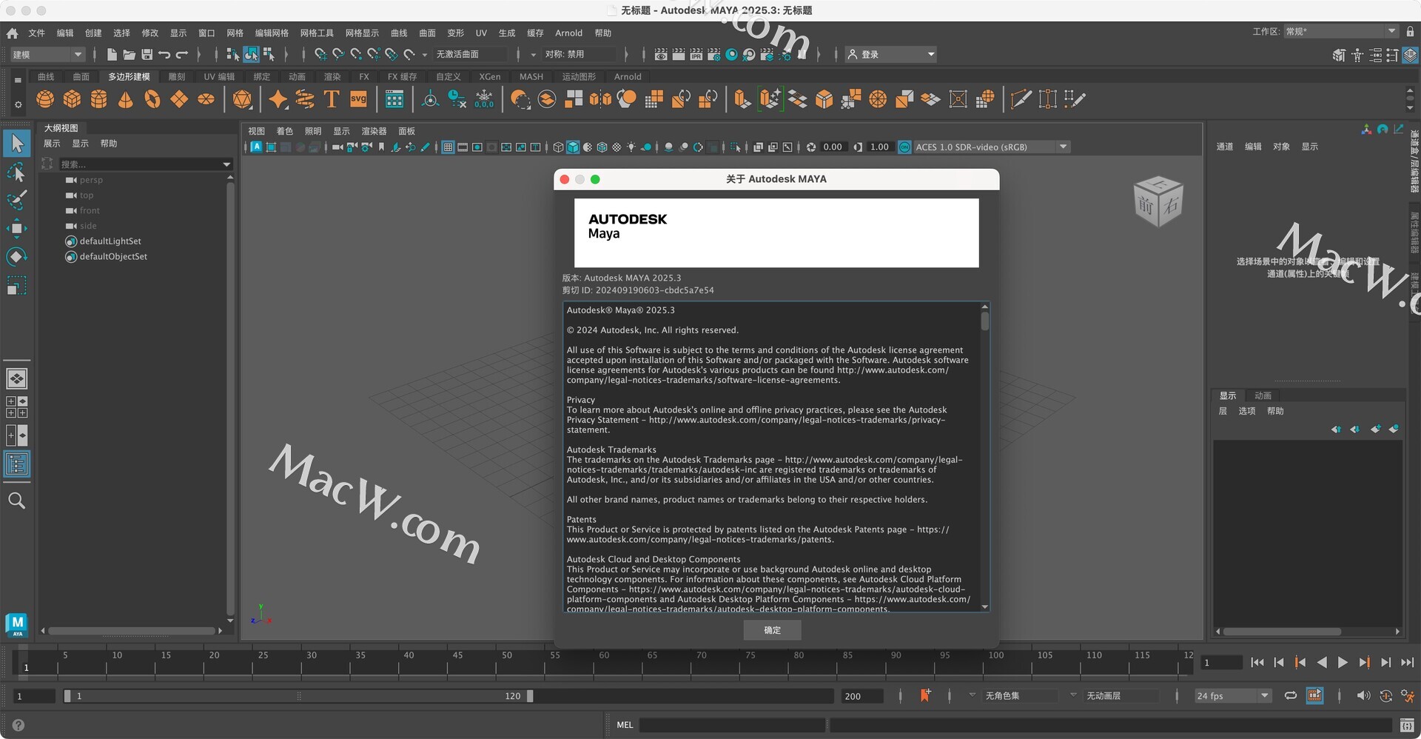Click the save scene icon
The height and width of the screenshot is (739, 1421).
coord(147,54)
